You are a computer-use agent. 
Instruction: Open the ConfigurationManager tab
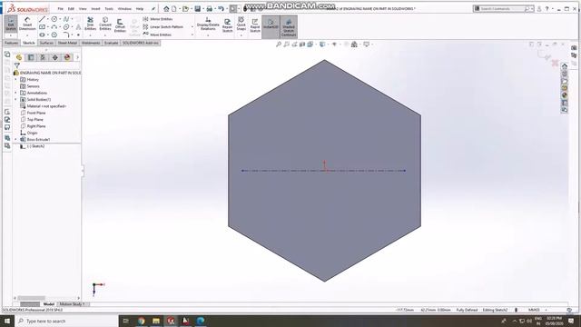point(43,57)
